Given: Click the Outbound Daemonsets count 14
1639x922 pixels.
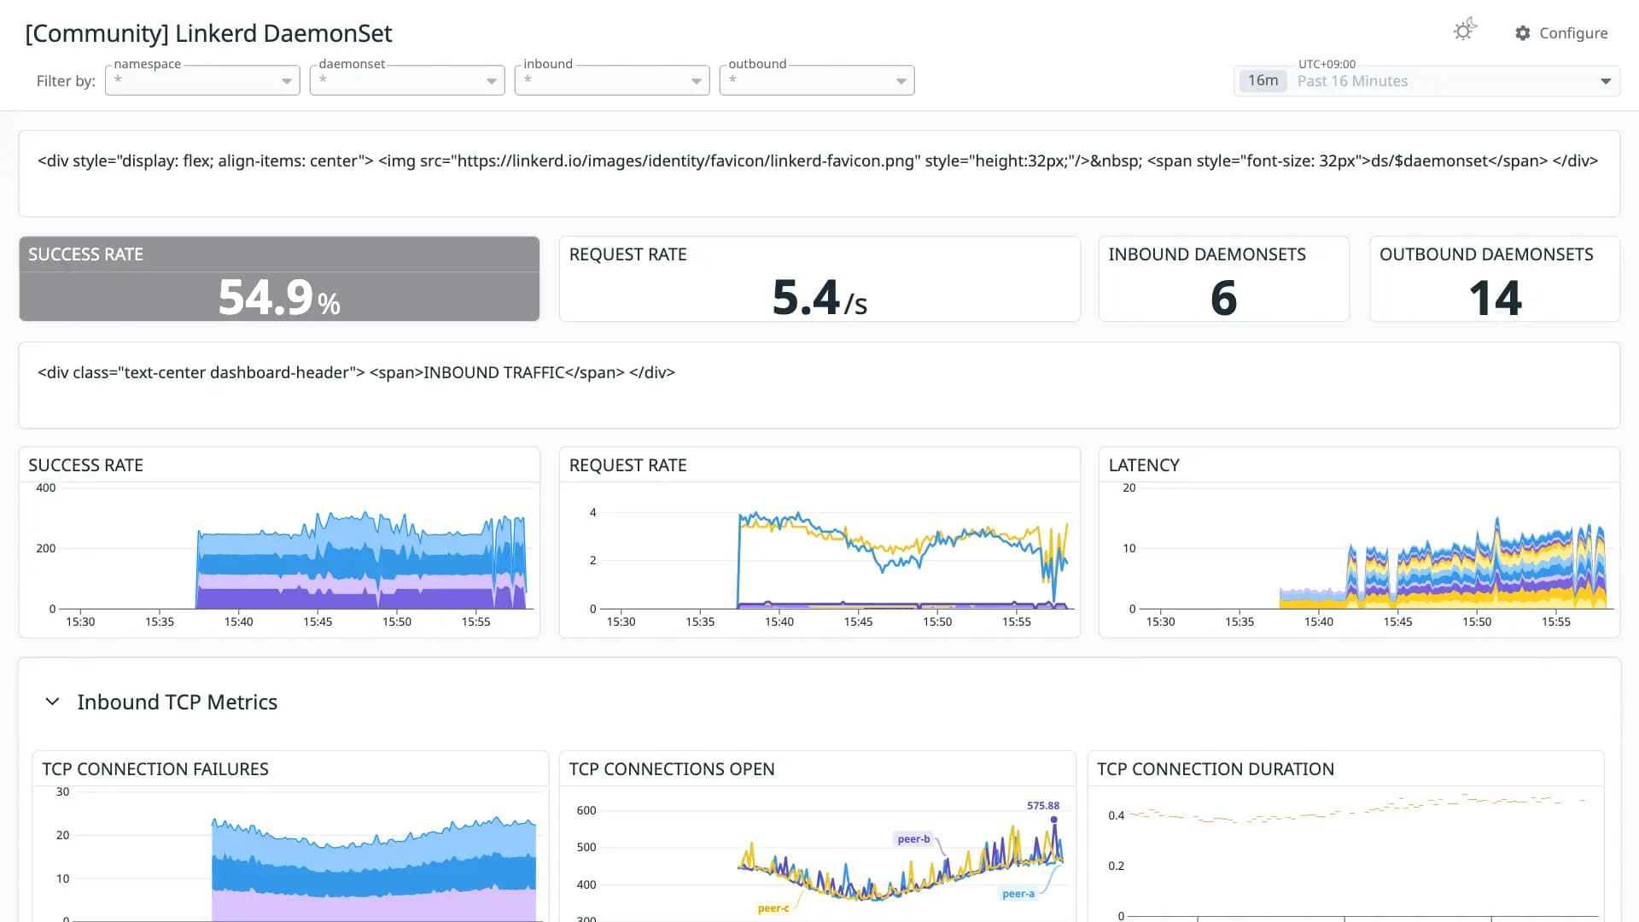Looking at the screenshot, I should [1495, 298].
